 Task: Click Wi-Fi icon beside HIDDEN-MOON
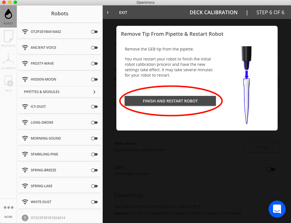tap(25, 79)
